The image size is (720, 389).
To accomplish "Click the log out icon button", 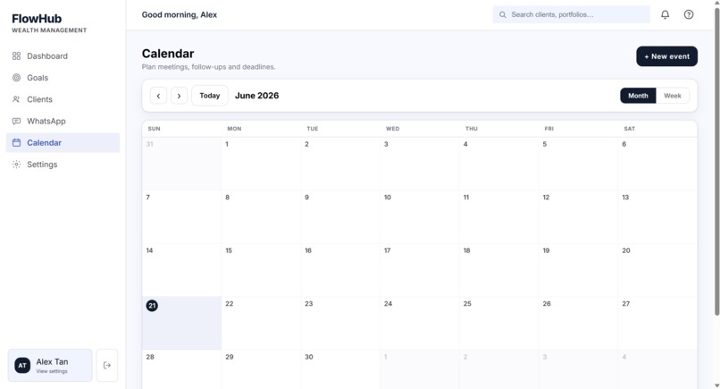I will click(x=107, y=365).
